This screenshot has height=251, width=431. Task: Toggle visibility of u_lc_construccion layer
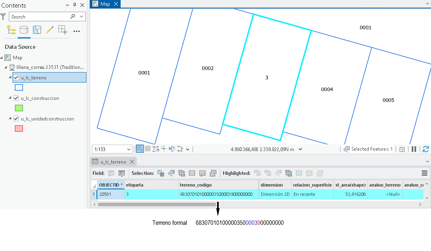[x=16, y=98]
